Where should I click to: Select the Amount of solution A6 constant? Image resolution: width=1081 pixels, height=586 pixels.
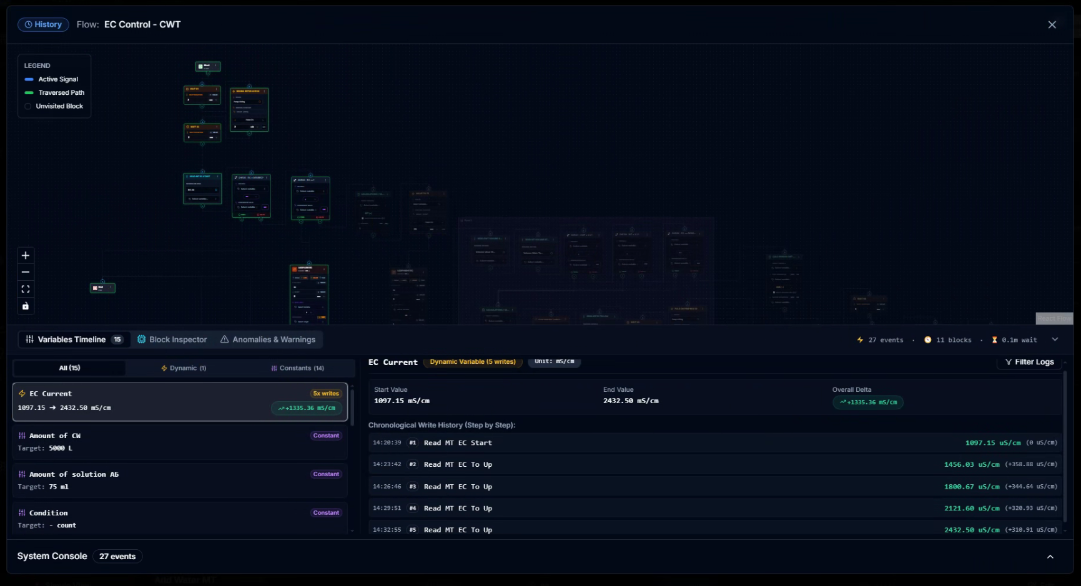[180, 481]
